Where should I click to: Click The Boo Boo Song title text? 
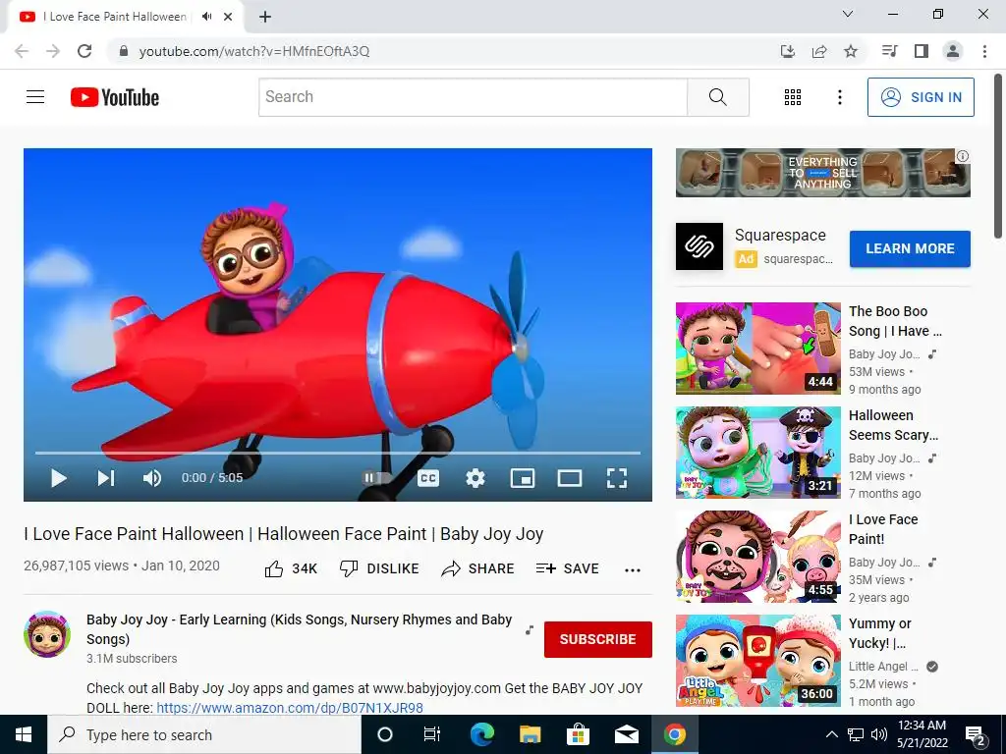pos(896,321)
